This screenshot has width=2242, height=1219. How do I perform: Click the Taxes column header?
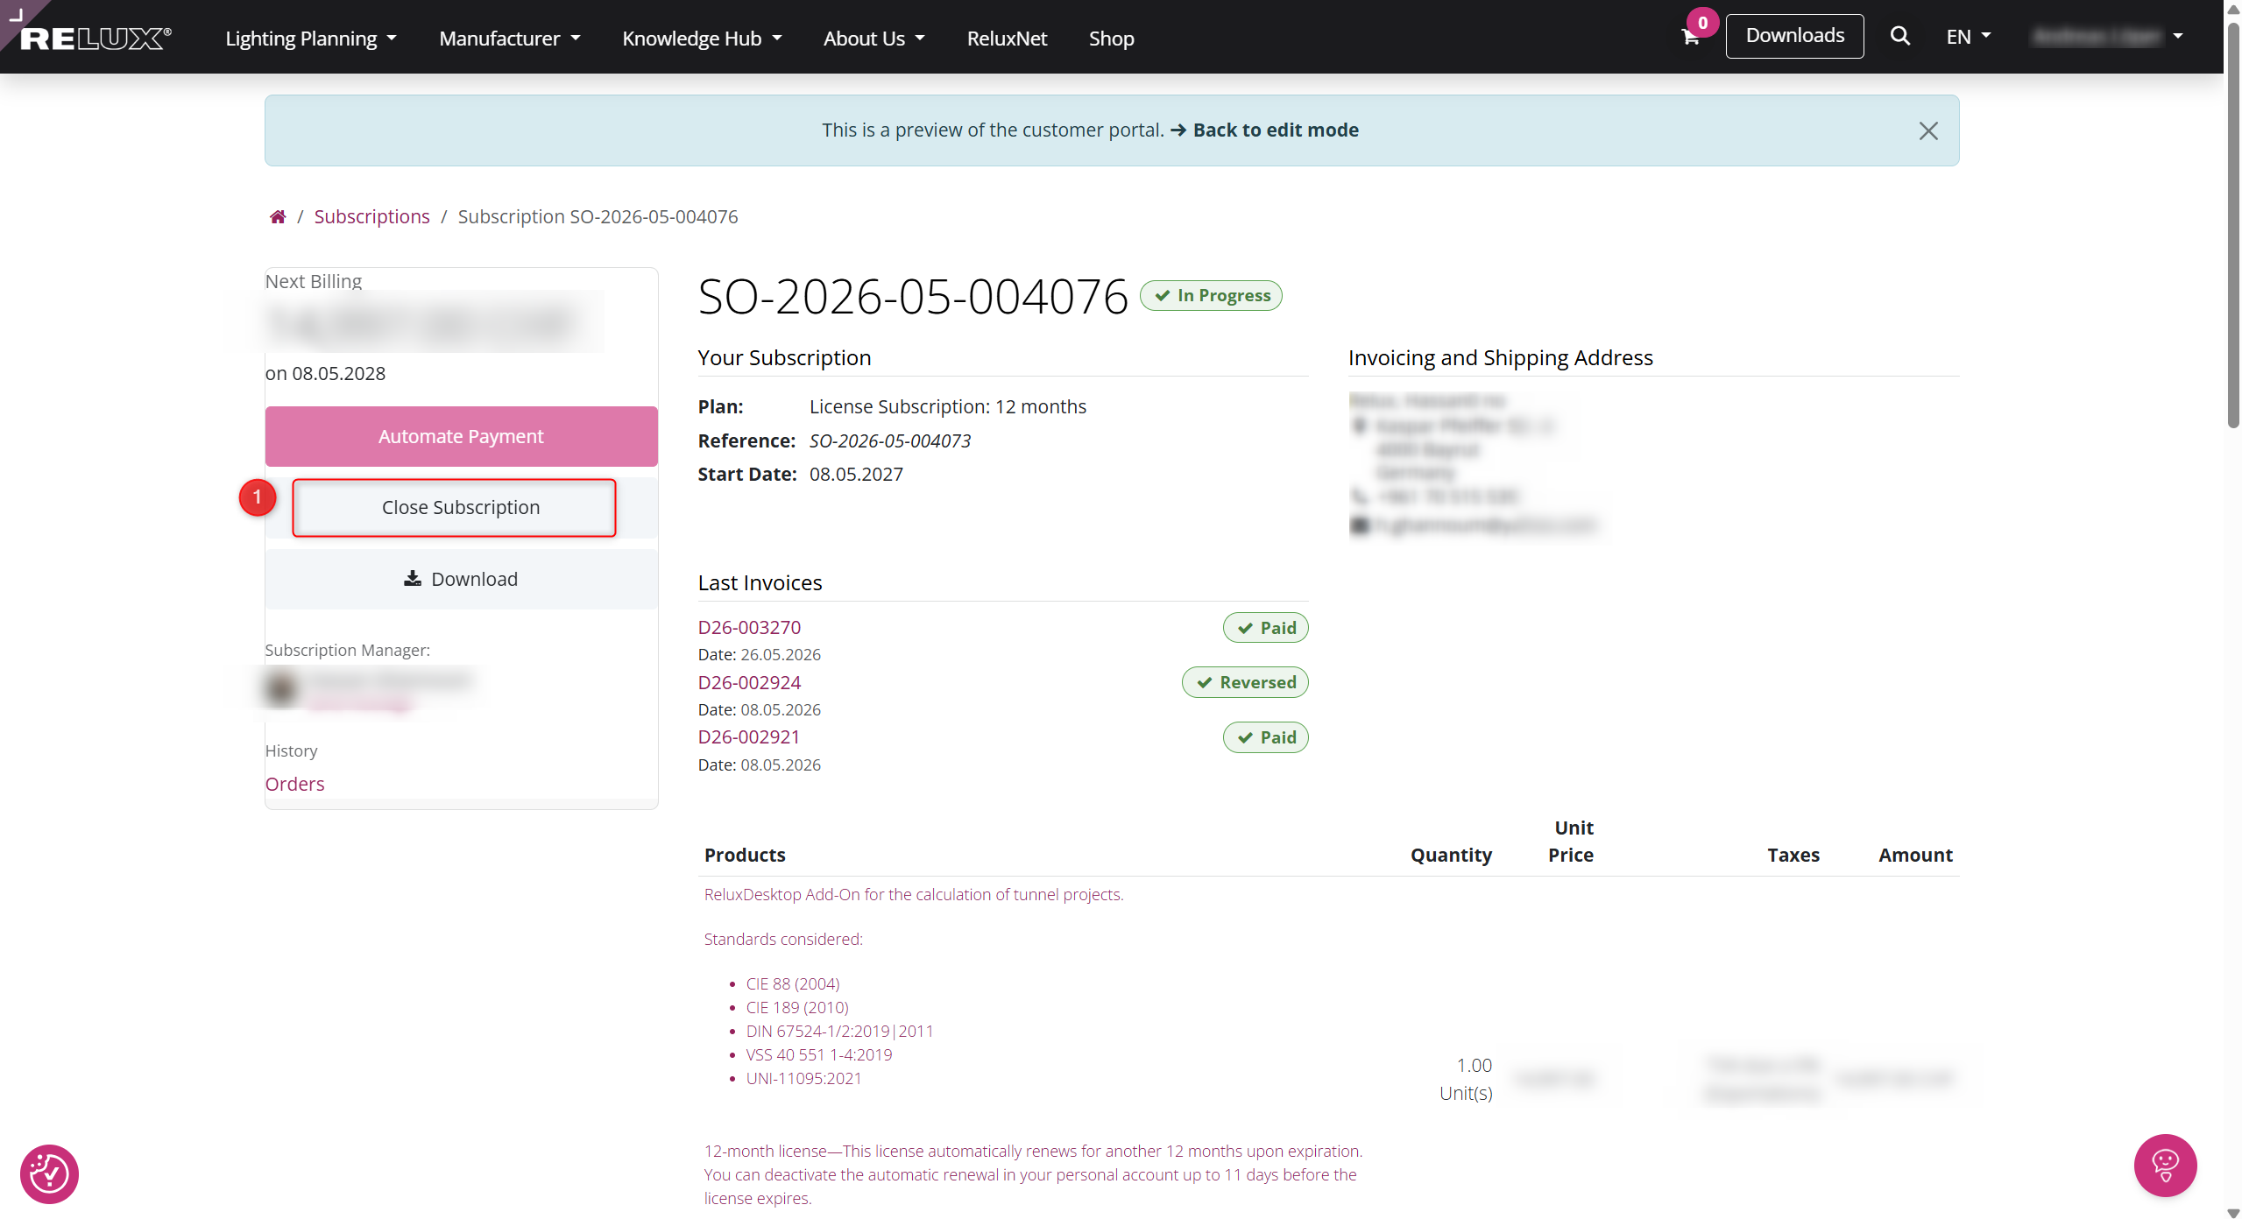[1793, 855]
